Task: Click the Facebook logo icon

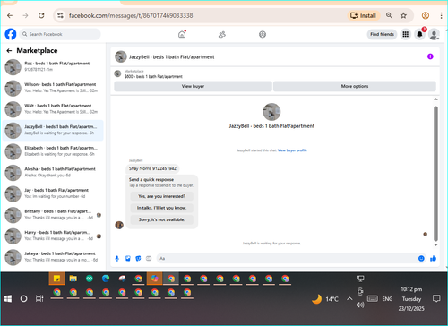Action: [11, 34]
